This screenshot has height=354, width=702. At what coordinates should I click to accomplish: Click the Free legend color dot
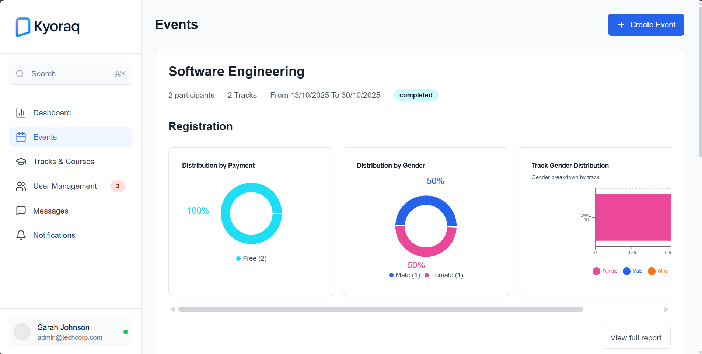coord(238,258)
